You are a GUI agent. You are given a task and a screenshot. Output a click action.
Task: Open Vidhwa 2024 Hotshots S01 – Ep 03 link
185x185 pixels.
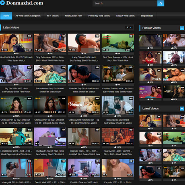click(x=84, y=121)
